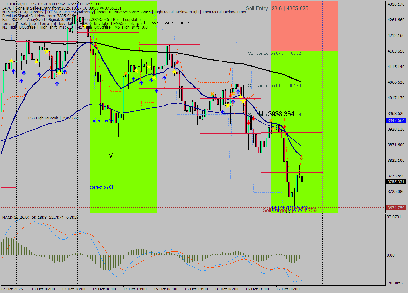
Task: Click the Sell correction 61.8 label
Action: click(x=274, y=85)
